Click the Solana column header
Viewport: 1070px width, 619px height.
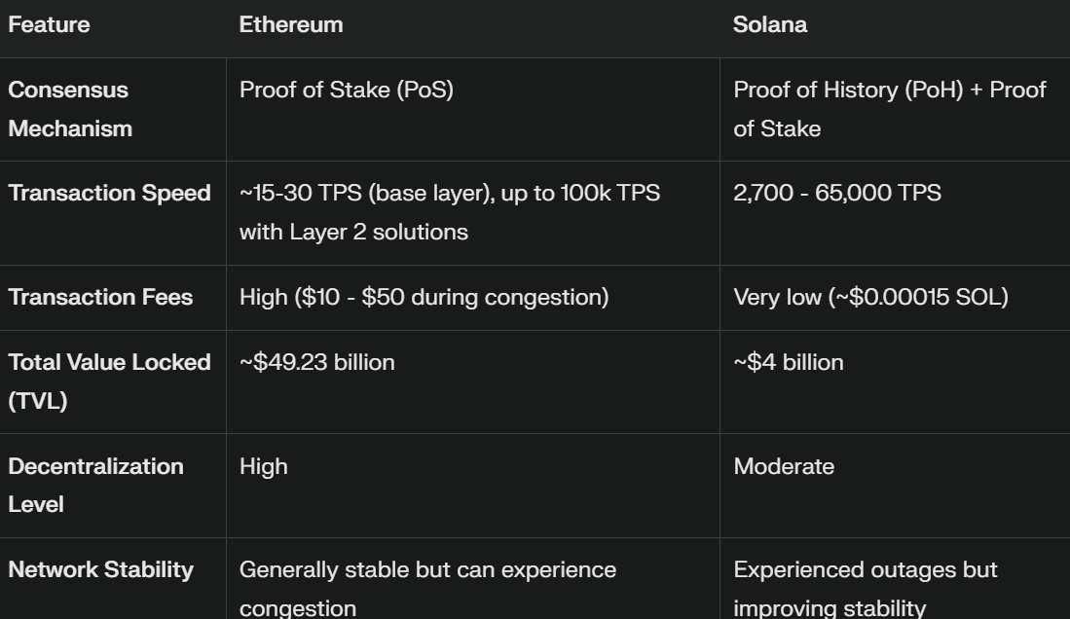(770, 24)
